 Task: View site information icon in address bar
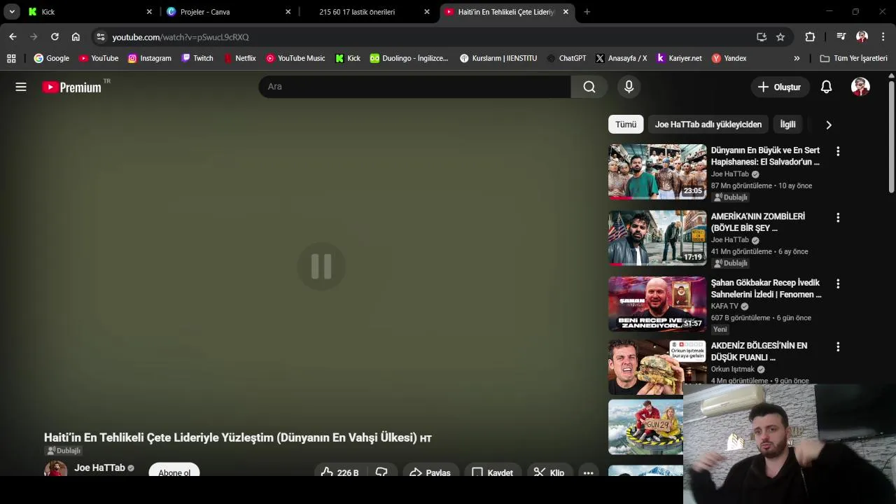click(101, 37)
